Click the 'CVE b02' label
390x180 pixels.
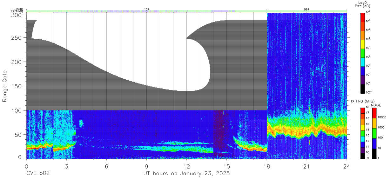[38, 174]
